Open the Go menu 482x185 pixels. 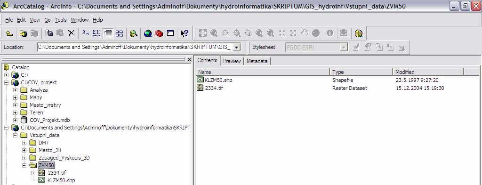(x=48, y=20)
